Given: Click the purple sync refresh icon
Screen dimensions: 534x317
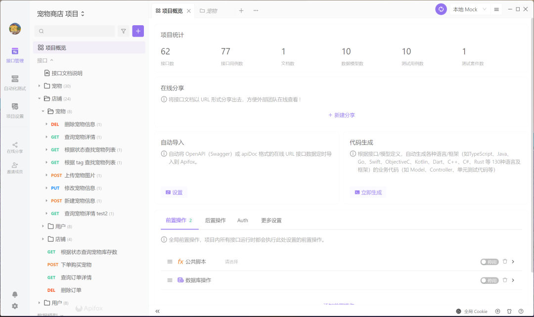Looking at the screenshot, I should pos(441,9).
